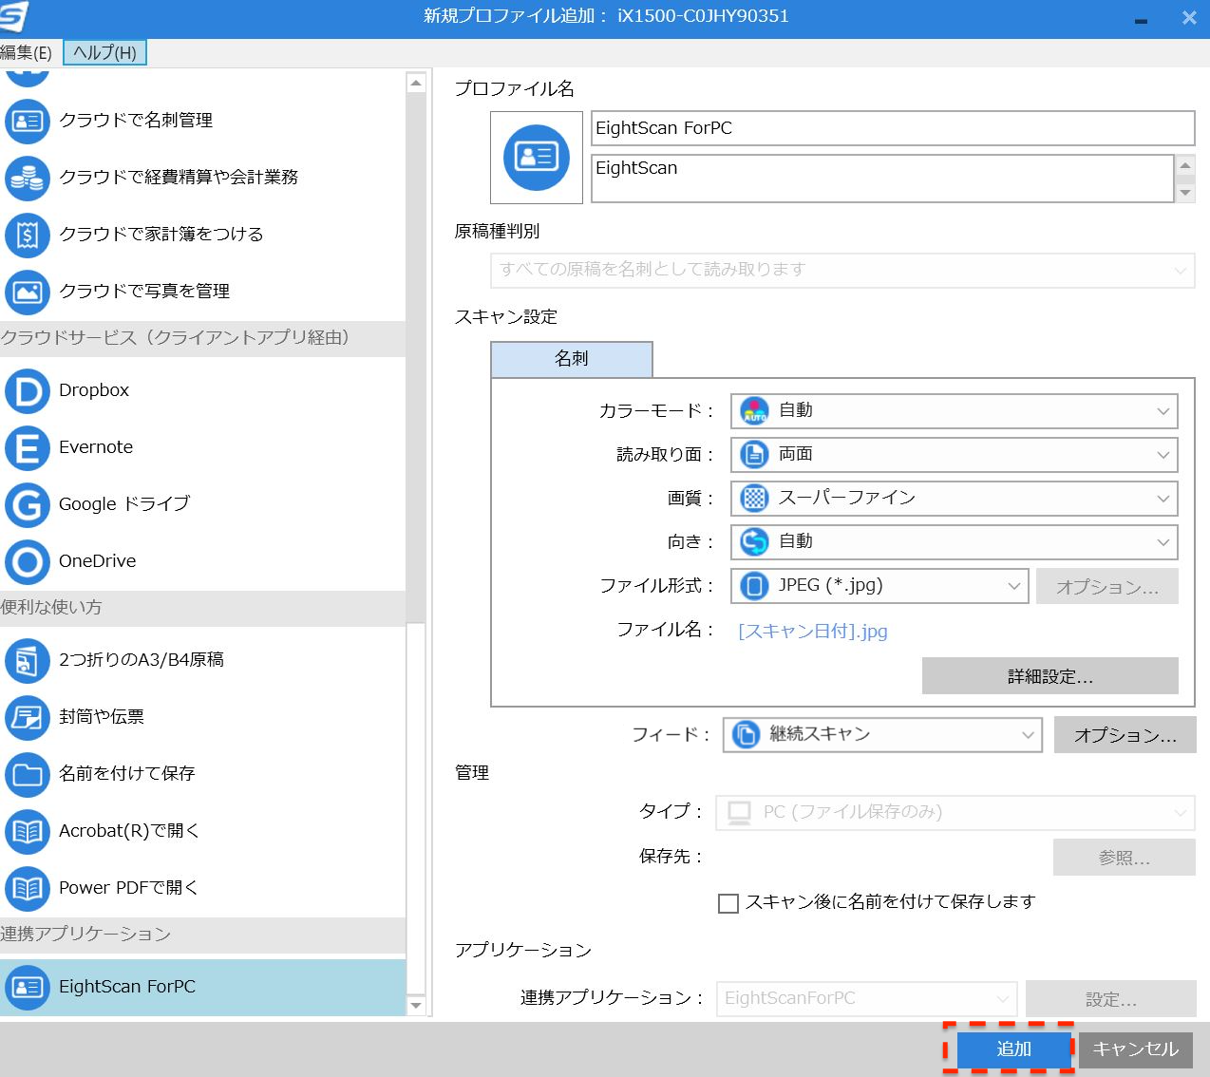Open the カラーモード dropdown
This screenshot has width=1210, height=1077.
(955, 411)
